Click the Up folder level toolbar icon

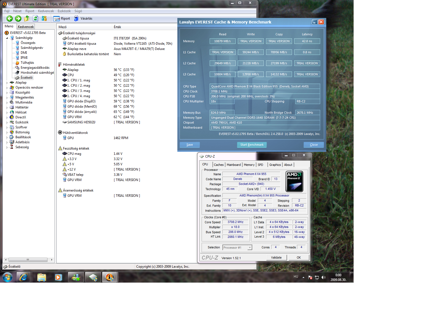point(27,18)
